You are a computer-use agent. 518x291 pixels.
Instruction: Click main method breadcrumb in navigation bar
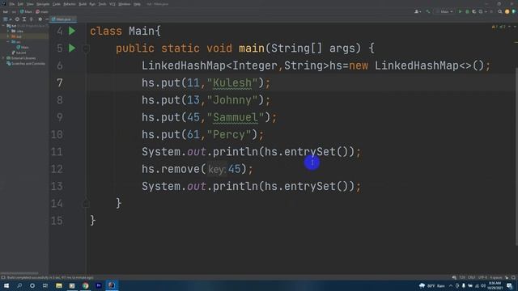42,11
